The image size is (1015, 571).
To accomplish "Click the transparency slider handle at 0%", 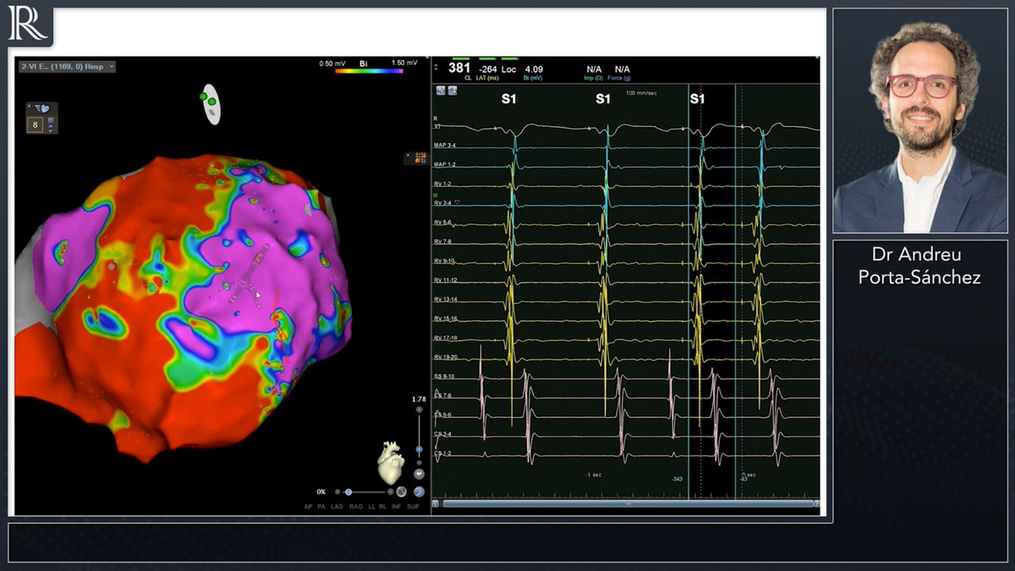I will 348,491.
